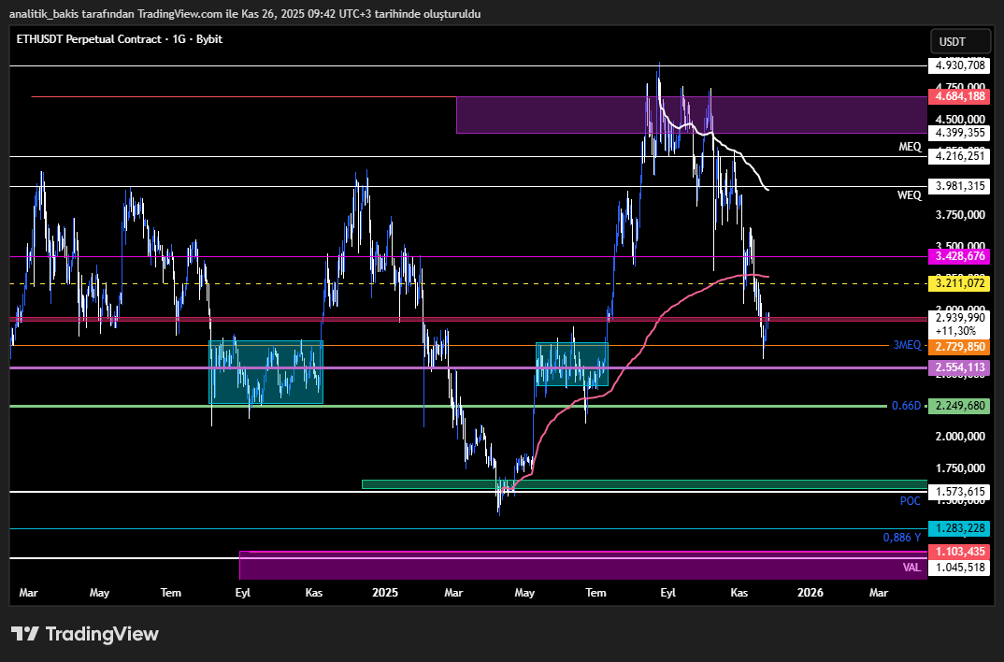The height and width of the screenshot is (662, 1004).
Task: Click the +11,30% change label
Action: pos(955,331)
